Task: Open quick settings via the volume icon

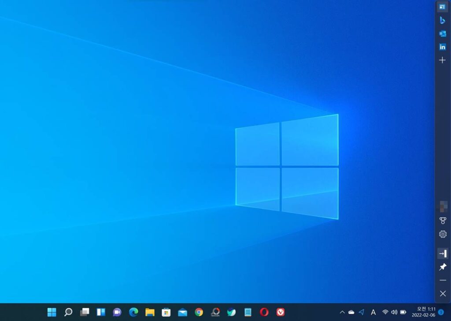Action: (394, 312)
